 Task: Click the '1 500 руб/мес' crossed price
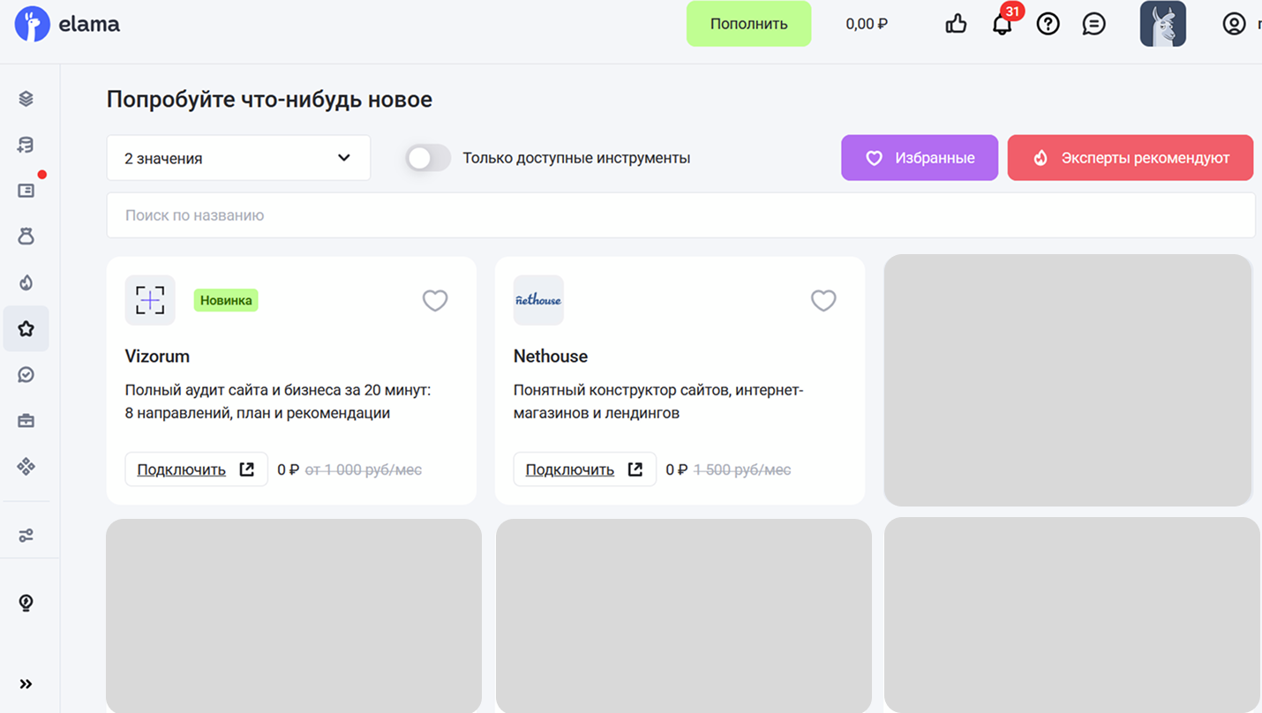click(742, 470)
